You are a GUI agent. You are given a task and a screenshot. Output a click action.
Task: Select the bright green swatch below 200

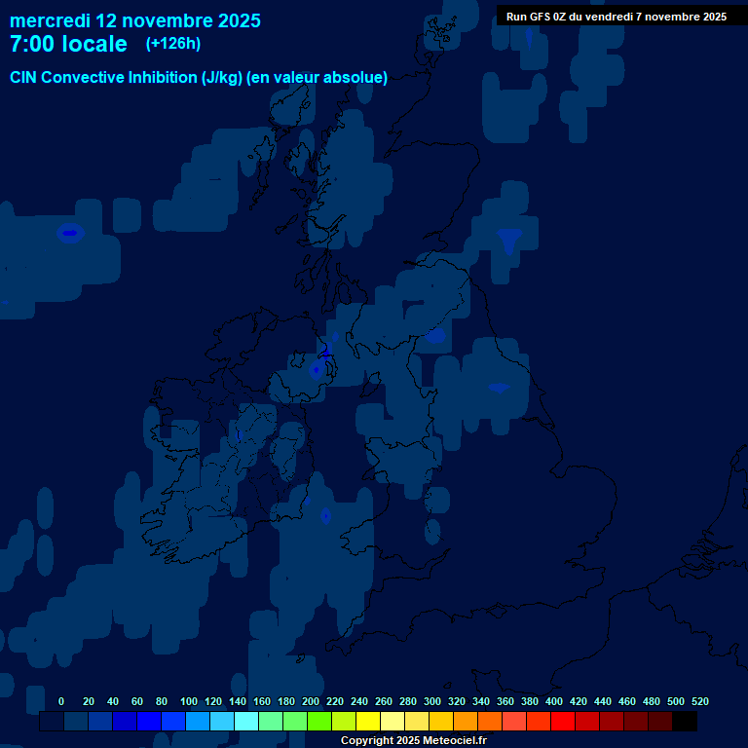tap(319, 722)
